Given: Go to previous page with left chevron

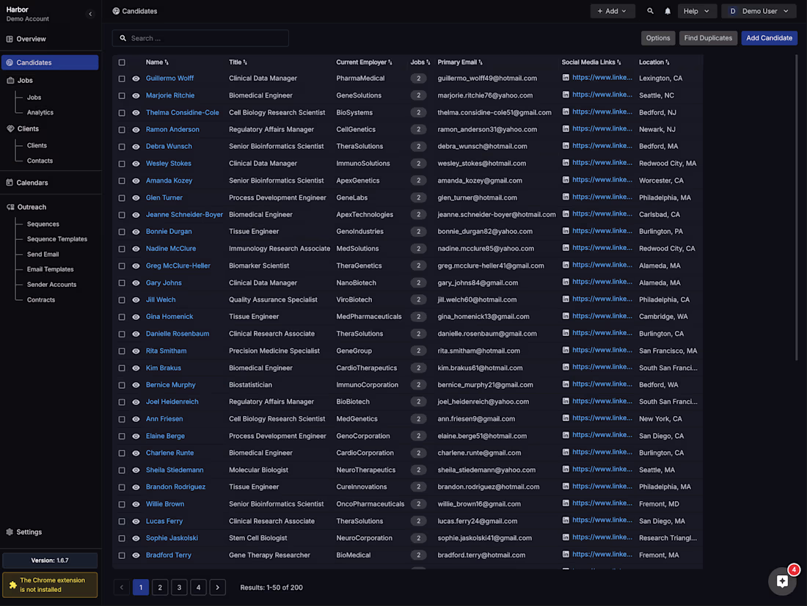Looking at the screenshot, I should tap(122, 587).
